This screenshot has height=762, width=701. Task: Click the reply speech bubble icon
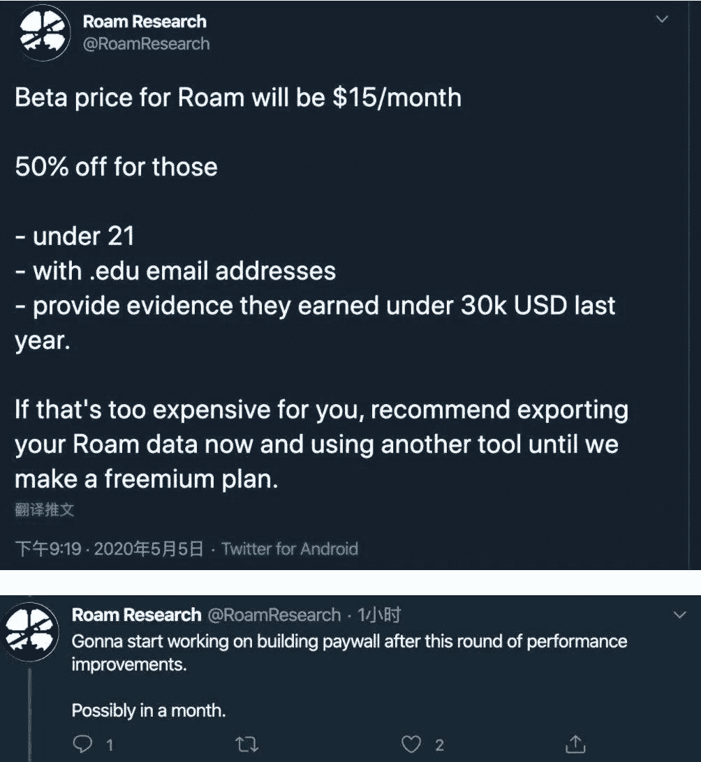(82, 745)
